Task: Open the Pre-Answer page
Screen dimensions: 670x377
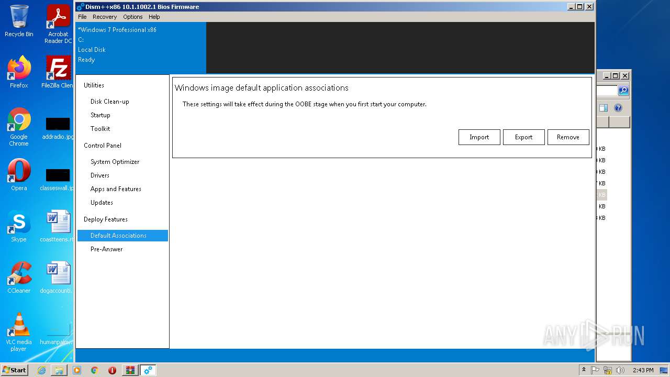Action: pos(122,249)
